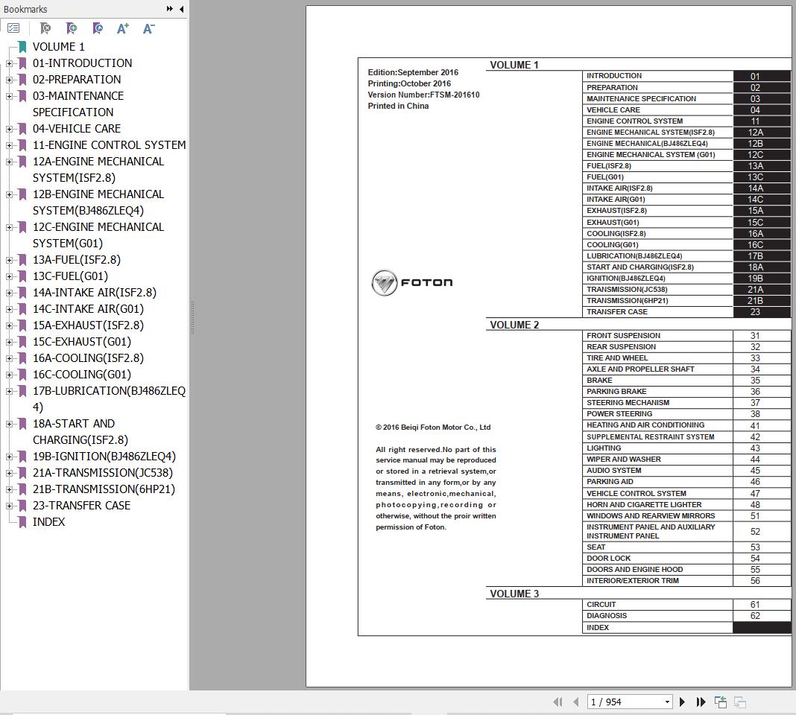This screenshot has height=715, width=796.
Task: Click the add new bookmark icon
Action: 72,28
